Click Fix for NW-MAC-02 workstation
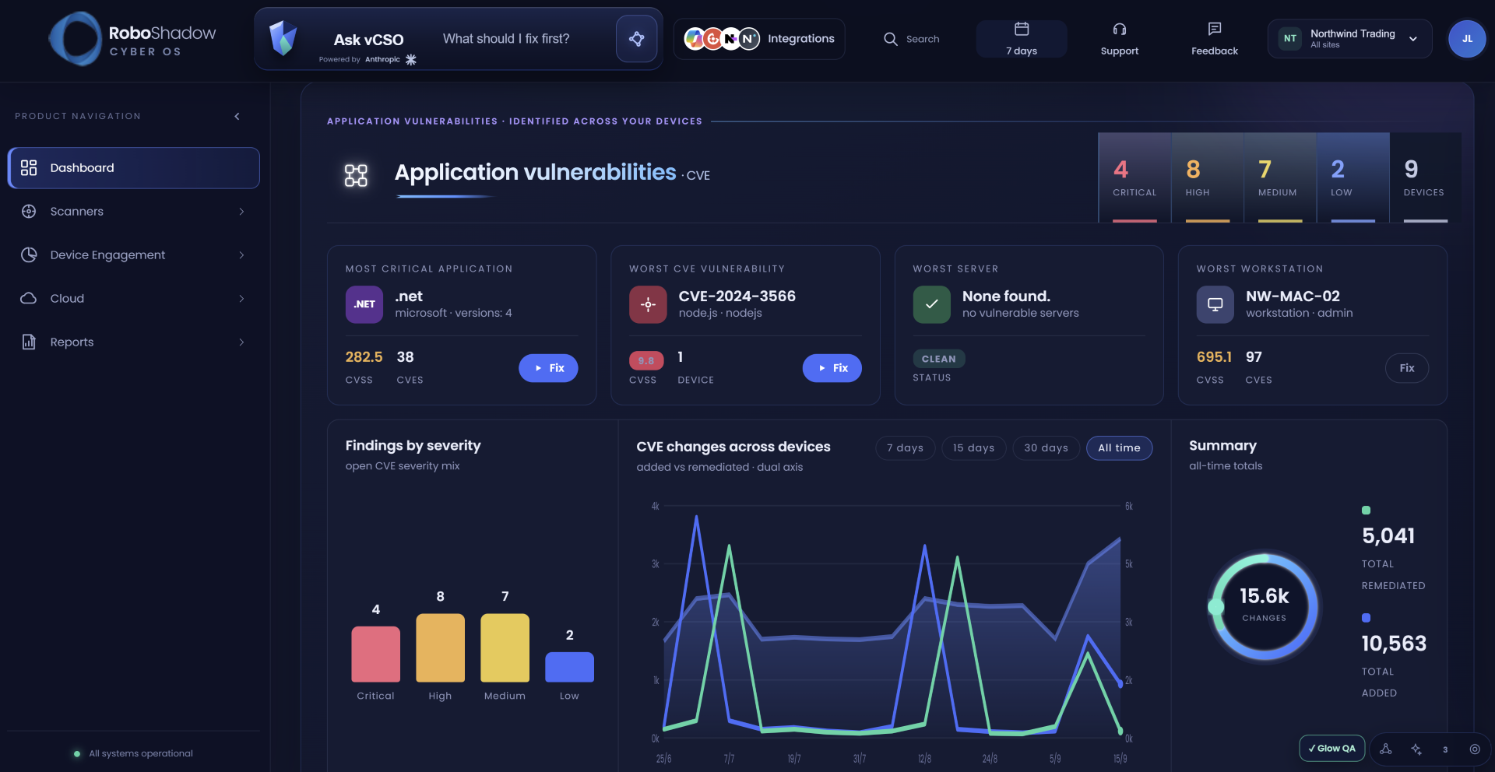 tap(1407, 368)
